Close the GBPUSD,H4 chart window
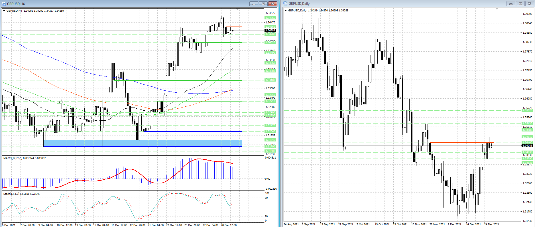This screenshot has width=535, height=227. coord(272,4)
